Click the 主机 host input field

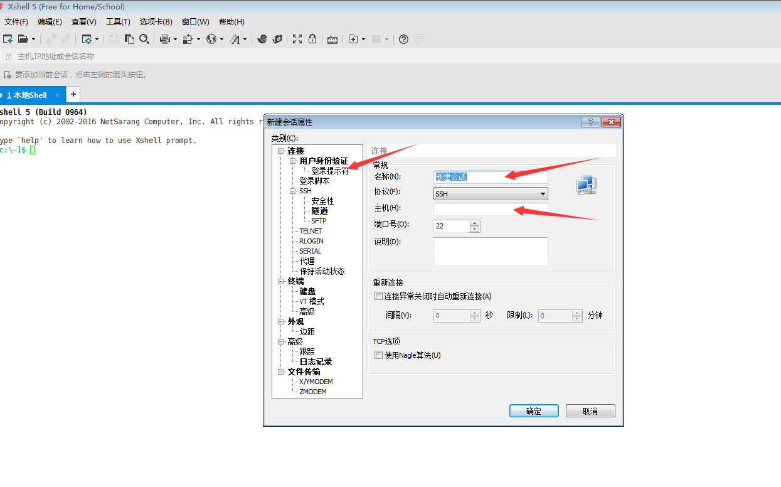tap(491, 208)
